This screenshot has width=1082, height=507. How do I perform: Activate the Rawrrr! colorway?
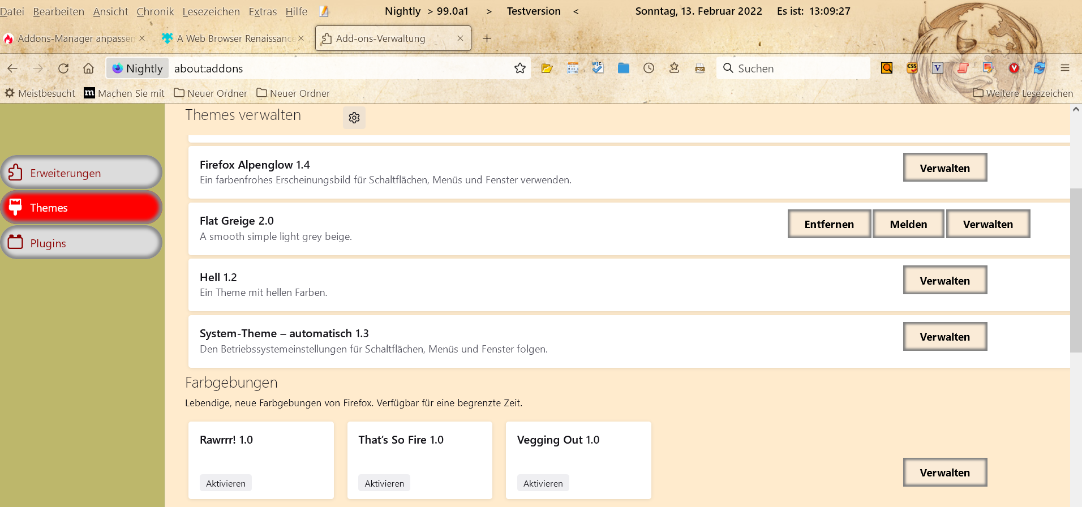(x=226, y=483)
